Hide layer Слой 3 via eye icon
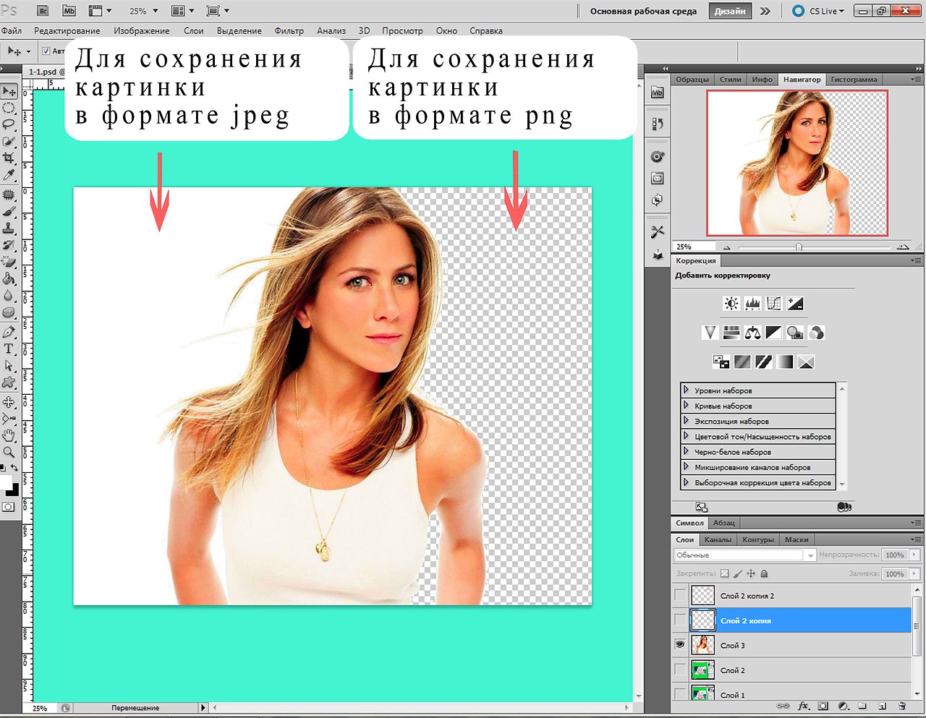This screenshot has width=926, height=718. tap(680, 645)
